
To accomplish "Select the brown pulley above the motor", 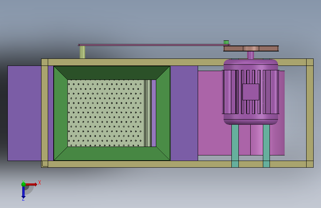I will (251, 48).
